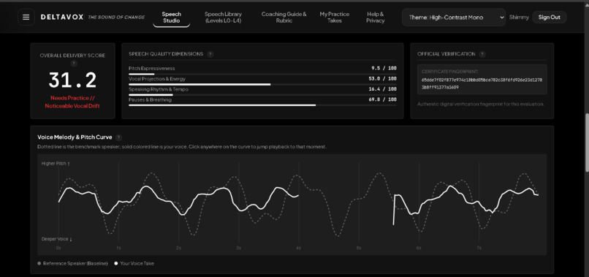The image size is (589, 277).
Task: Jump playback to the 1s marker
Action: pyautogui.click(x=118, y=248)
